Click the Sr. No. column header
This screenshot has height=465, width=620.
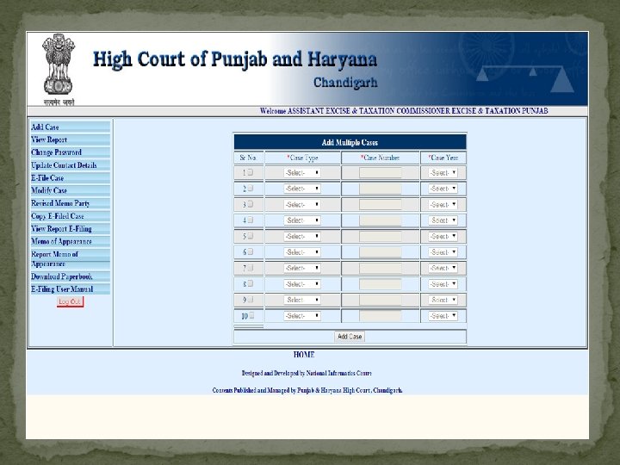pos(248,158)
